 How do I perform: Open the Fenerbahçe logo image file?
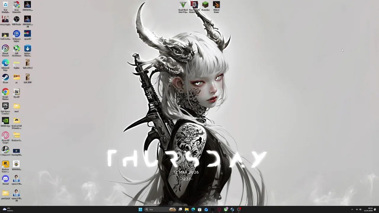(16, 166)
